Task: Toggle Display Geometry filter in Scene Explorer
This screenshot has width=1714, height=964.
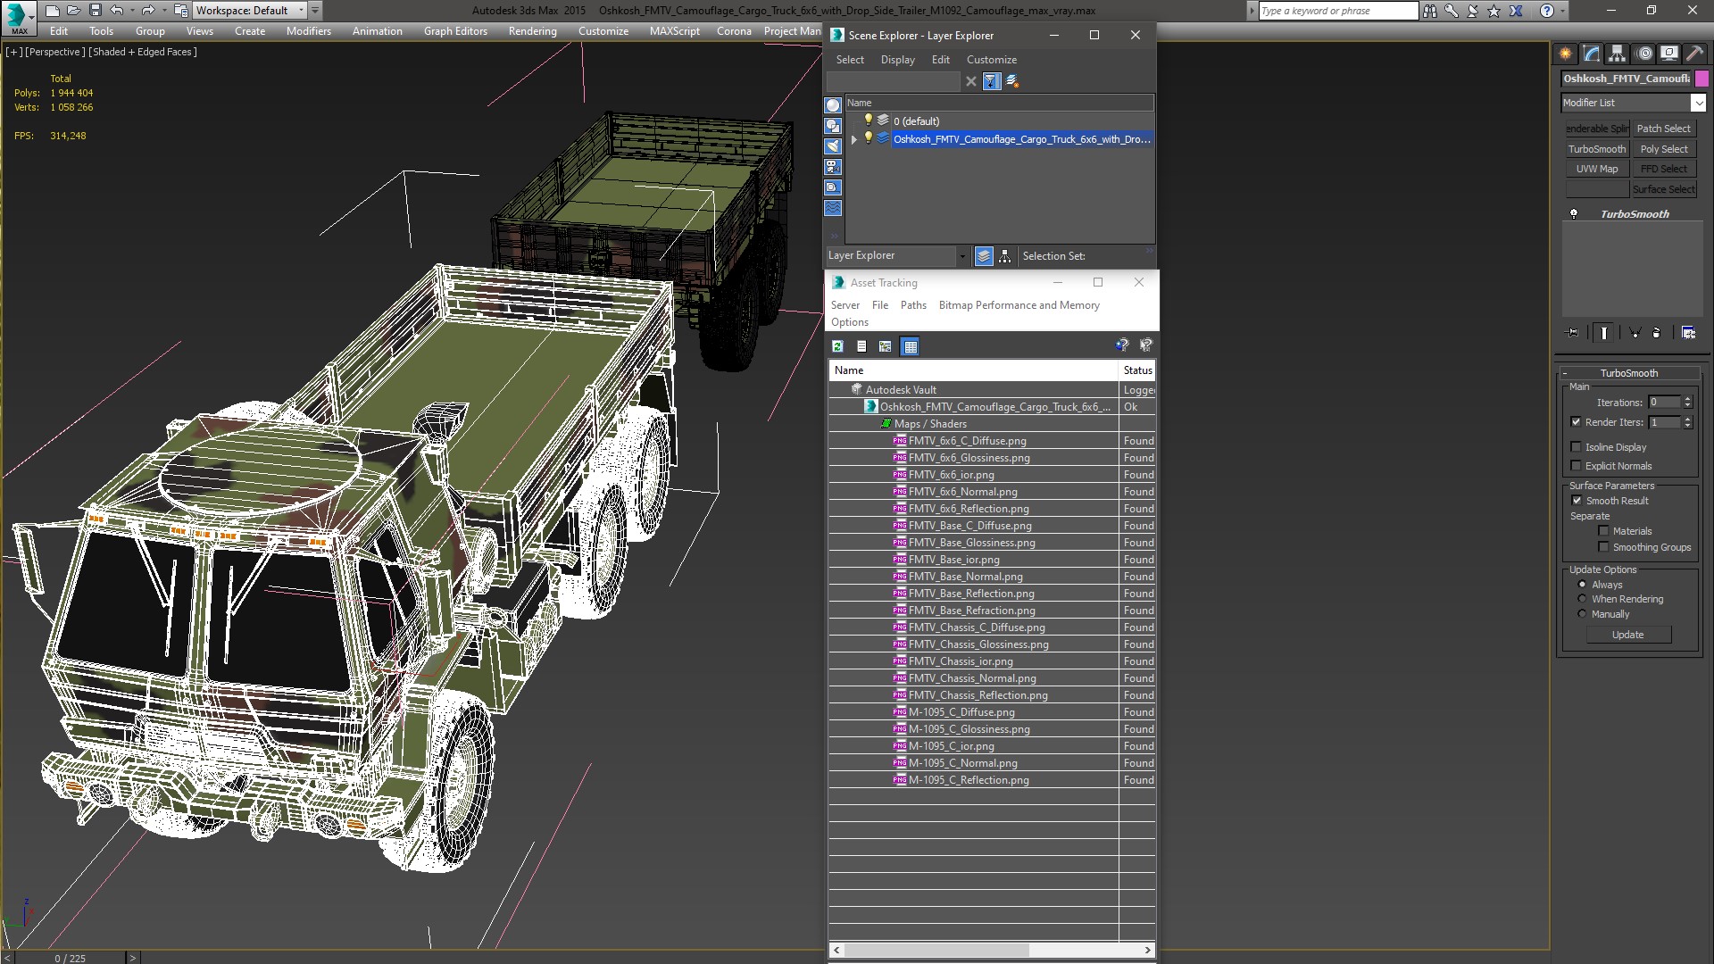Action: point(833,105)
